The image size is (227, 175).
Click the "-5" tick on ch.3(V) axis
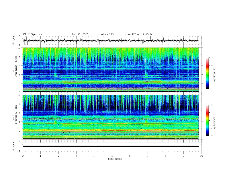coord(19,151)
